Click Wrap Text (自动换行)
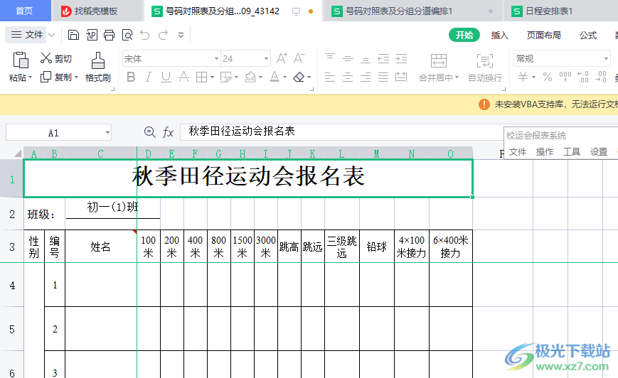Screen dimensions: 618x378 tap(485, 67)
